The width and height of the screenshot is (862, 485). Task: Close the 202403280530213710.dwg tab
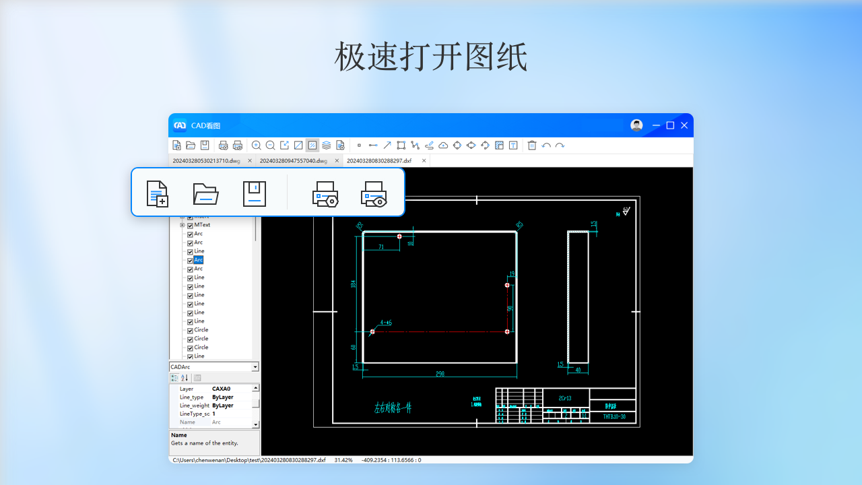pos(249,160)
